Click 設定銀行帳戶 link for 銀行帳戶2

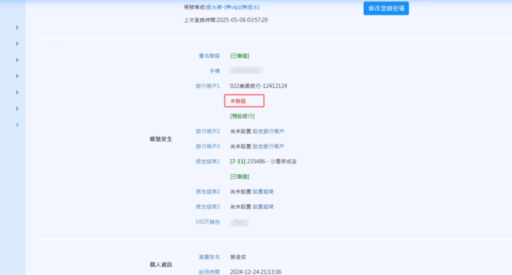click(268, 131)
